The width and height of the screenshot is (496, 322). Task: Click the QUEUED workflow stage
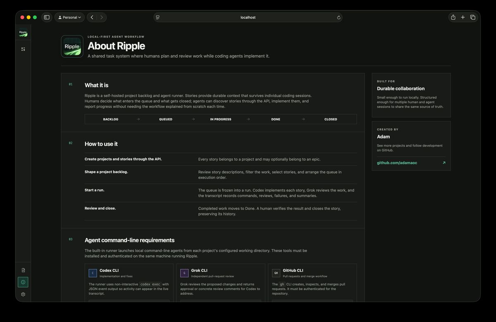click(166, 119)
